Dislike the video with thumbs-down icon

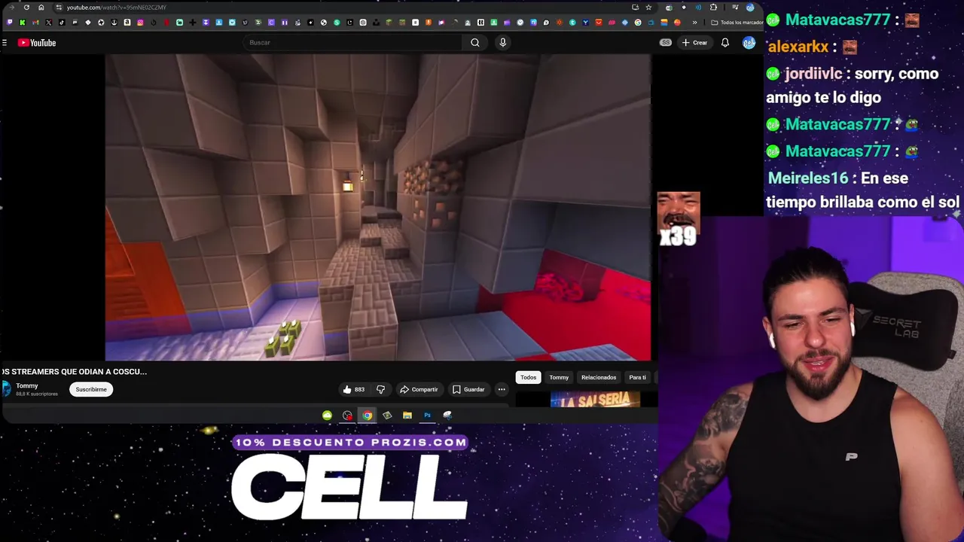tap(380, 389)
